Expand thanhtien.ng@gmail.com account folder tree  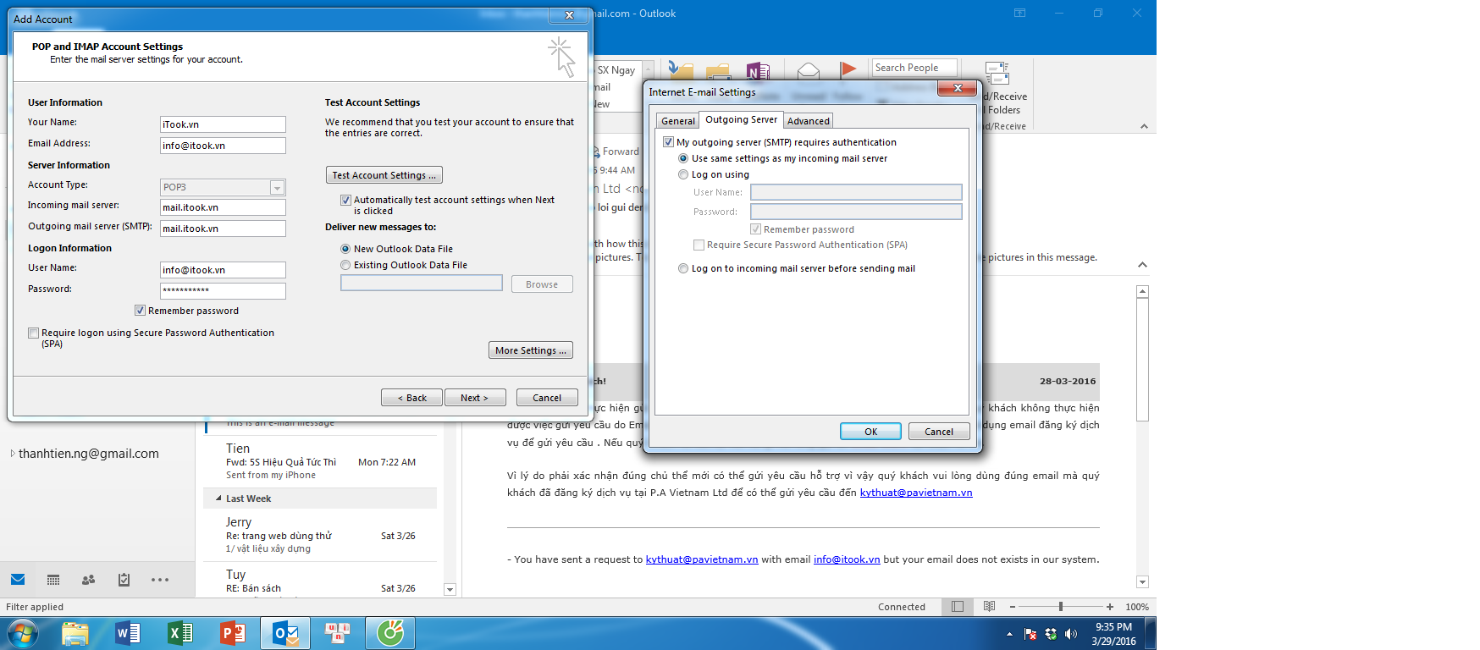pyautogui.click(x=13, y=454)
